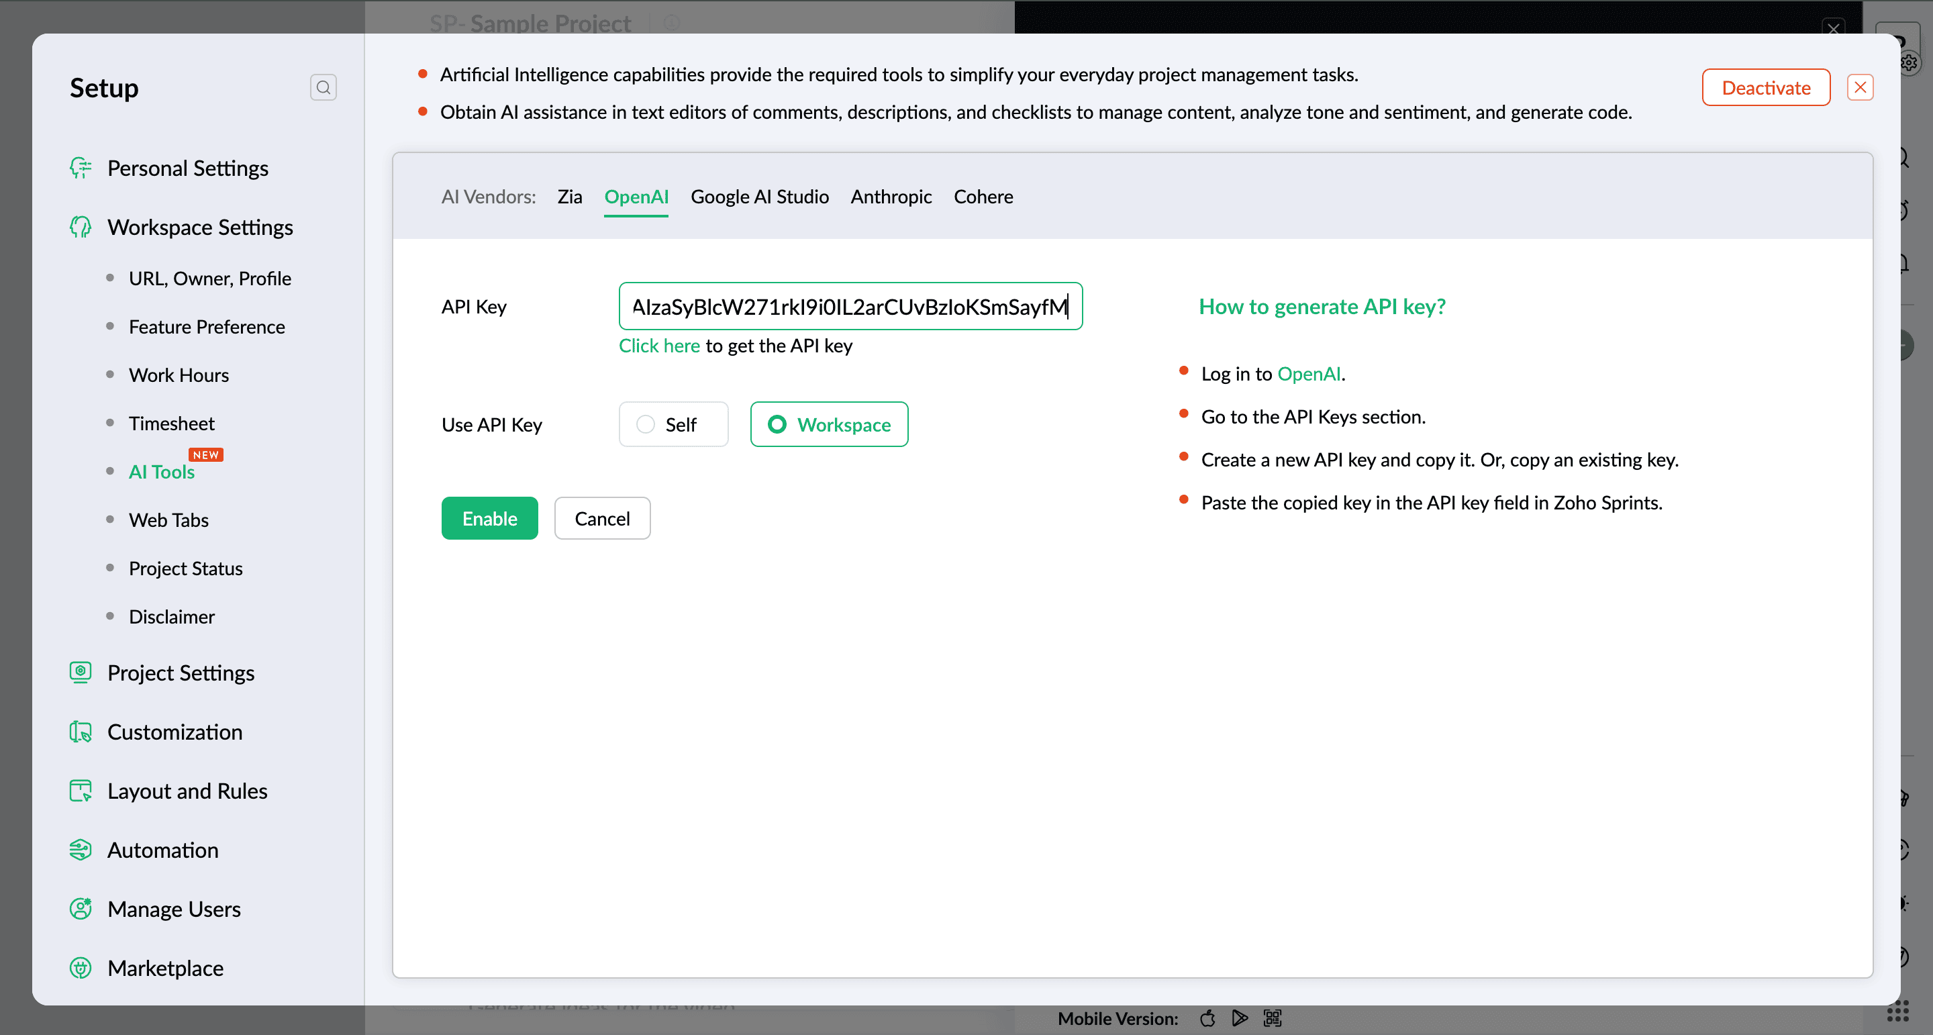Open Work Hours settings

(x=179, y=375)
